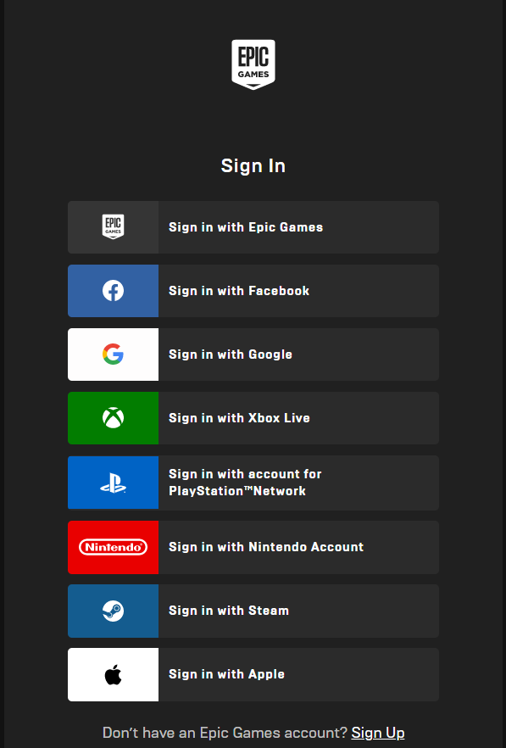Click the Facebook logo icon
This screenshot has width=506, height=748.
(113, 290)
